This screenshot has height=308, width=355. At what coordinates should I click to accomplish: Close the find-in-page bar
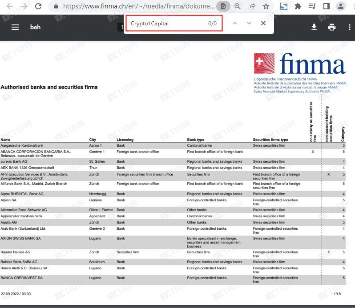point(263,23)
